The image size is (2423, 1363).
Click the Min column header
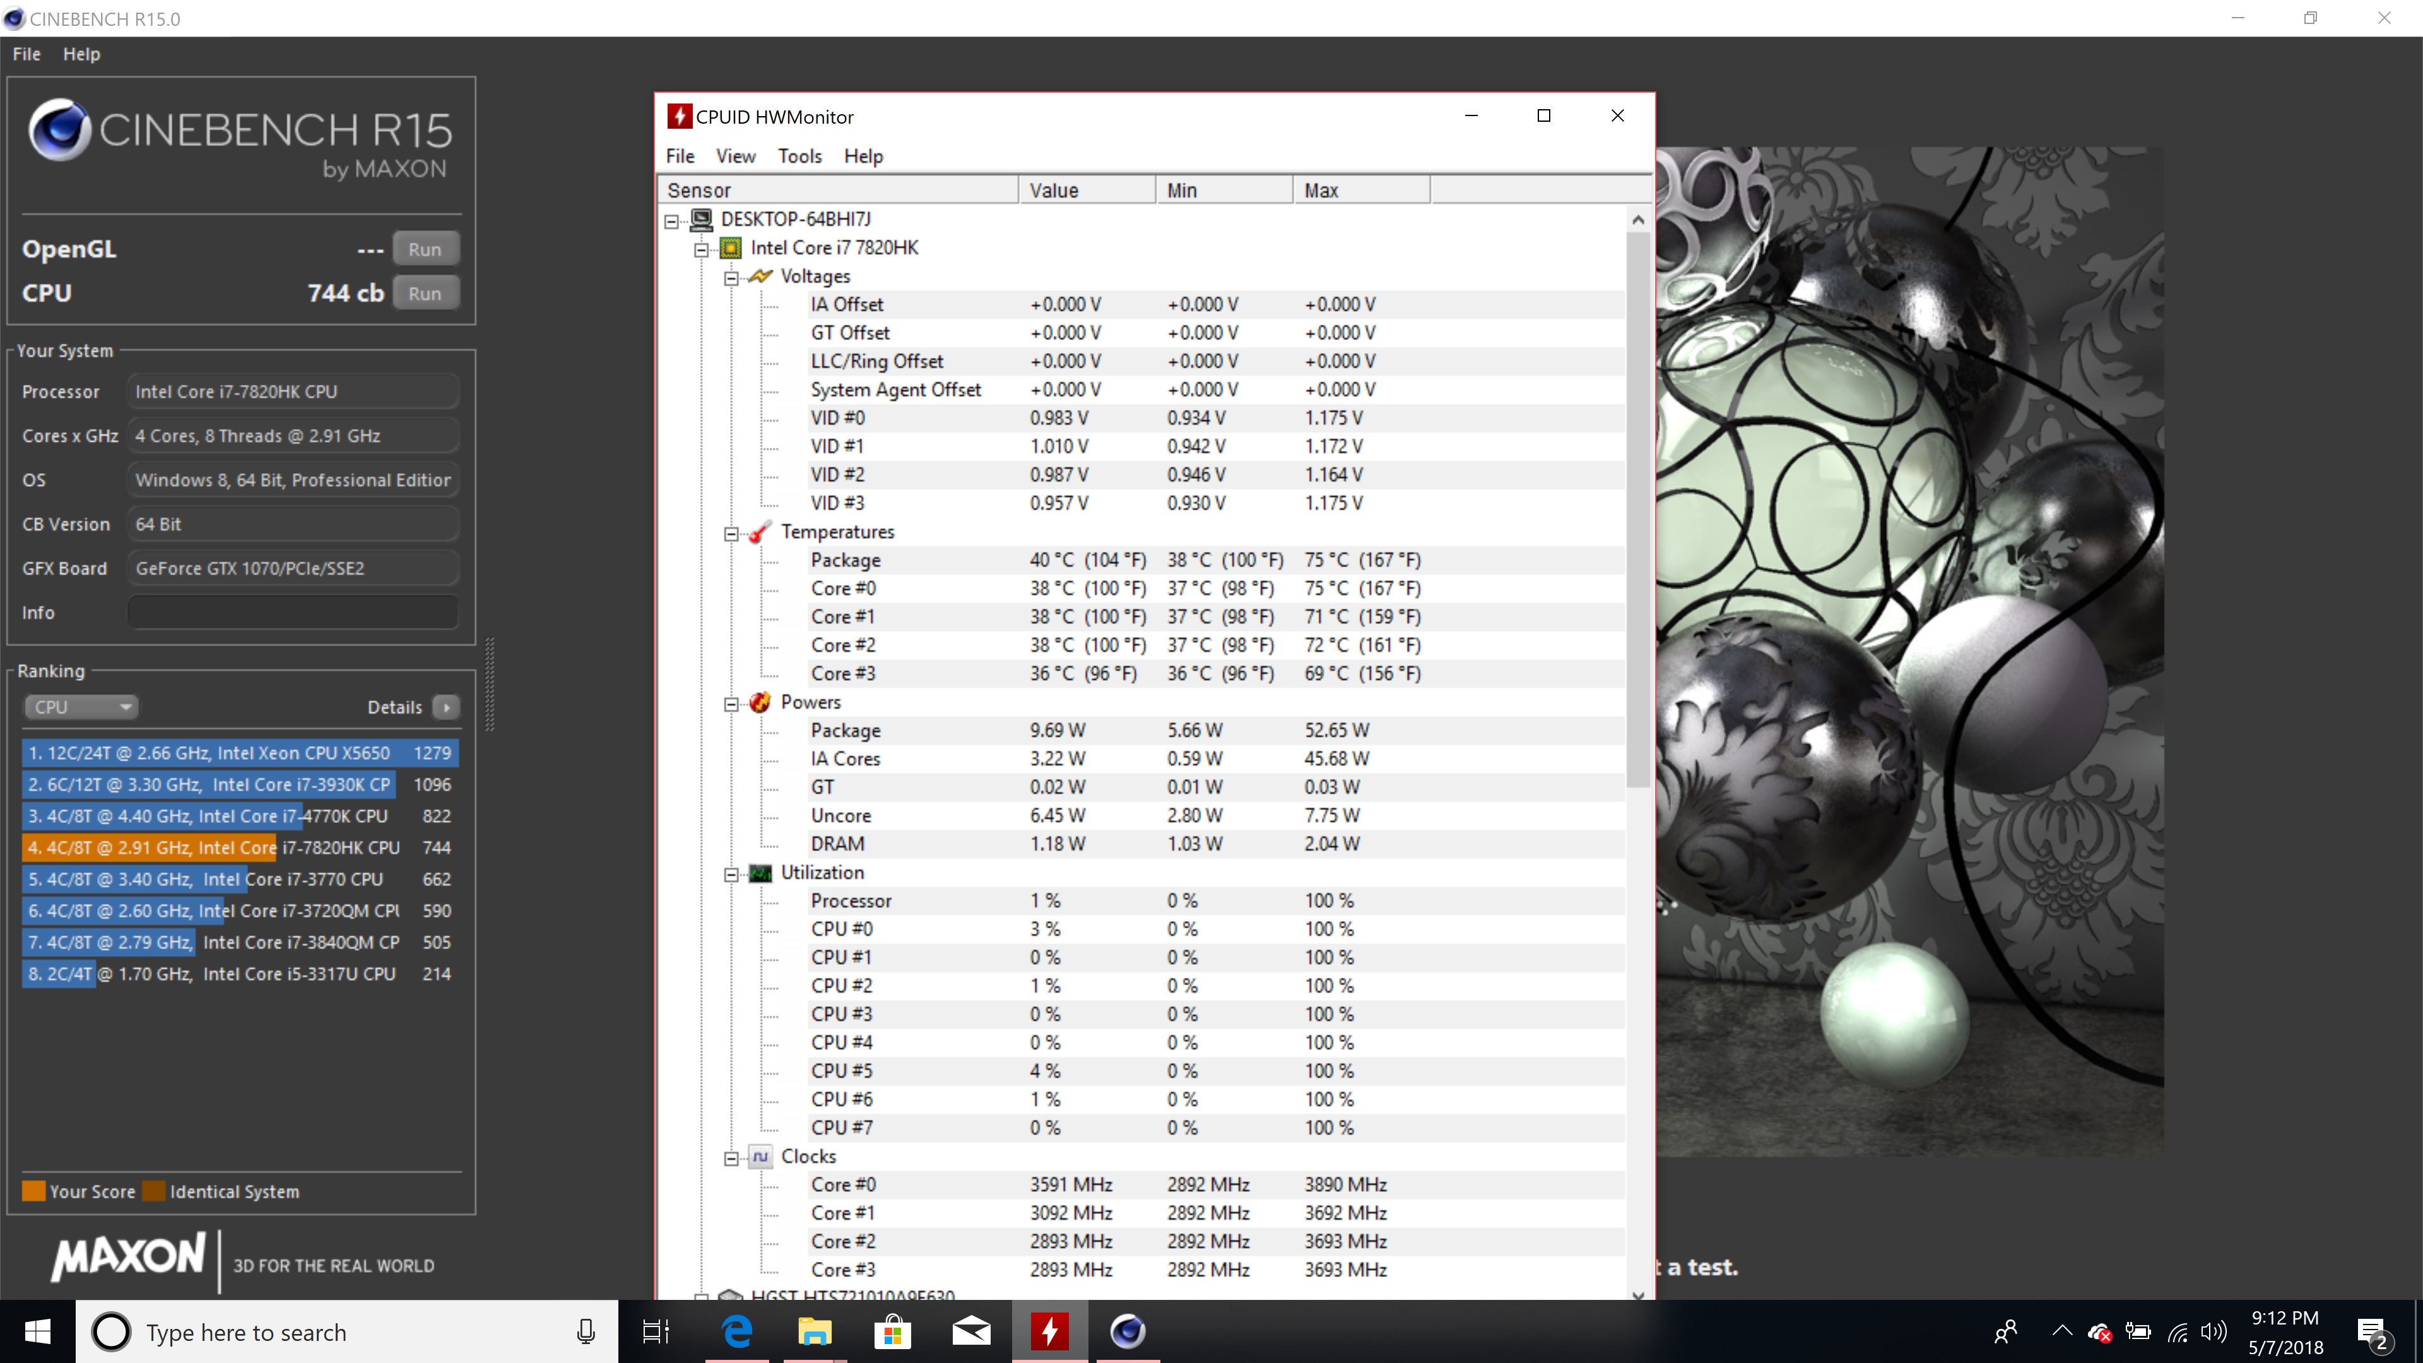coord(1225,190)
